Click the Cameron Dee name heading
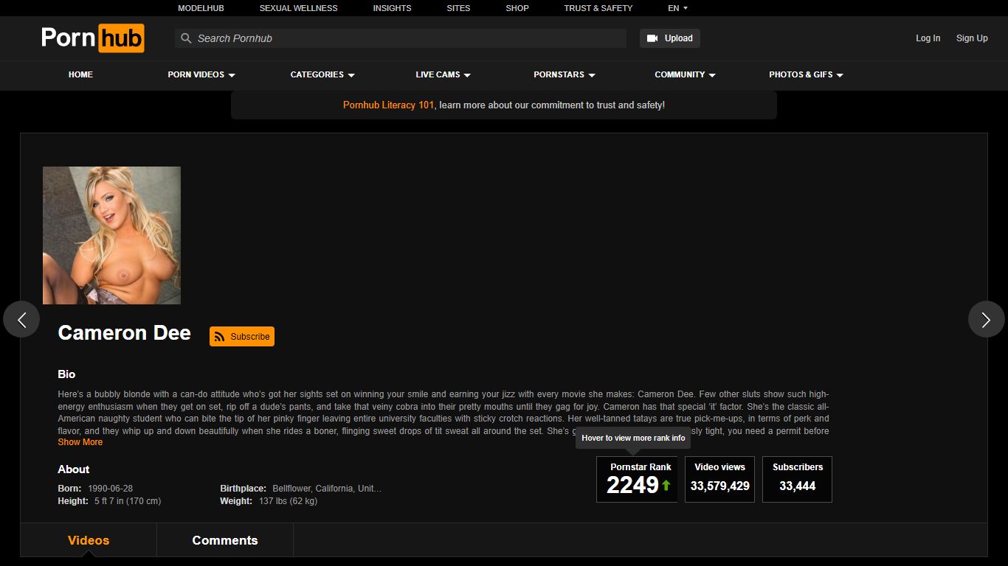The width and height of the screenshot is (1008, 566). coord(125,333)
